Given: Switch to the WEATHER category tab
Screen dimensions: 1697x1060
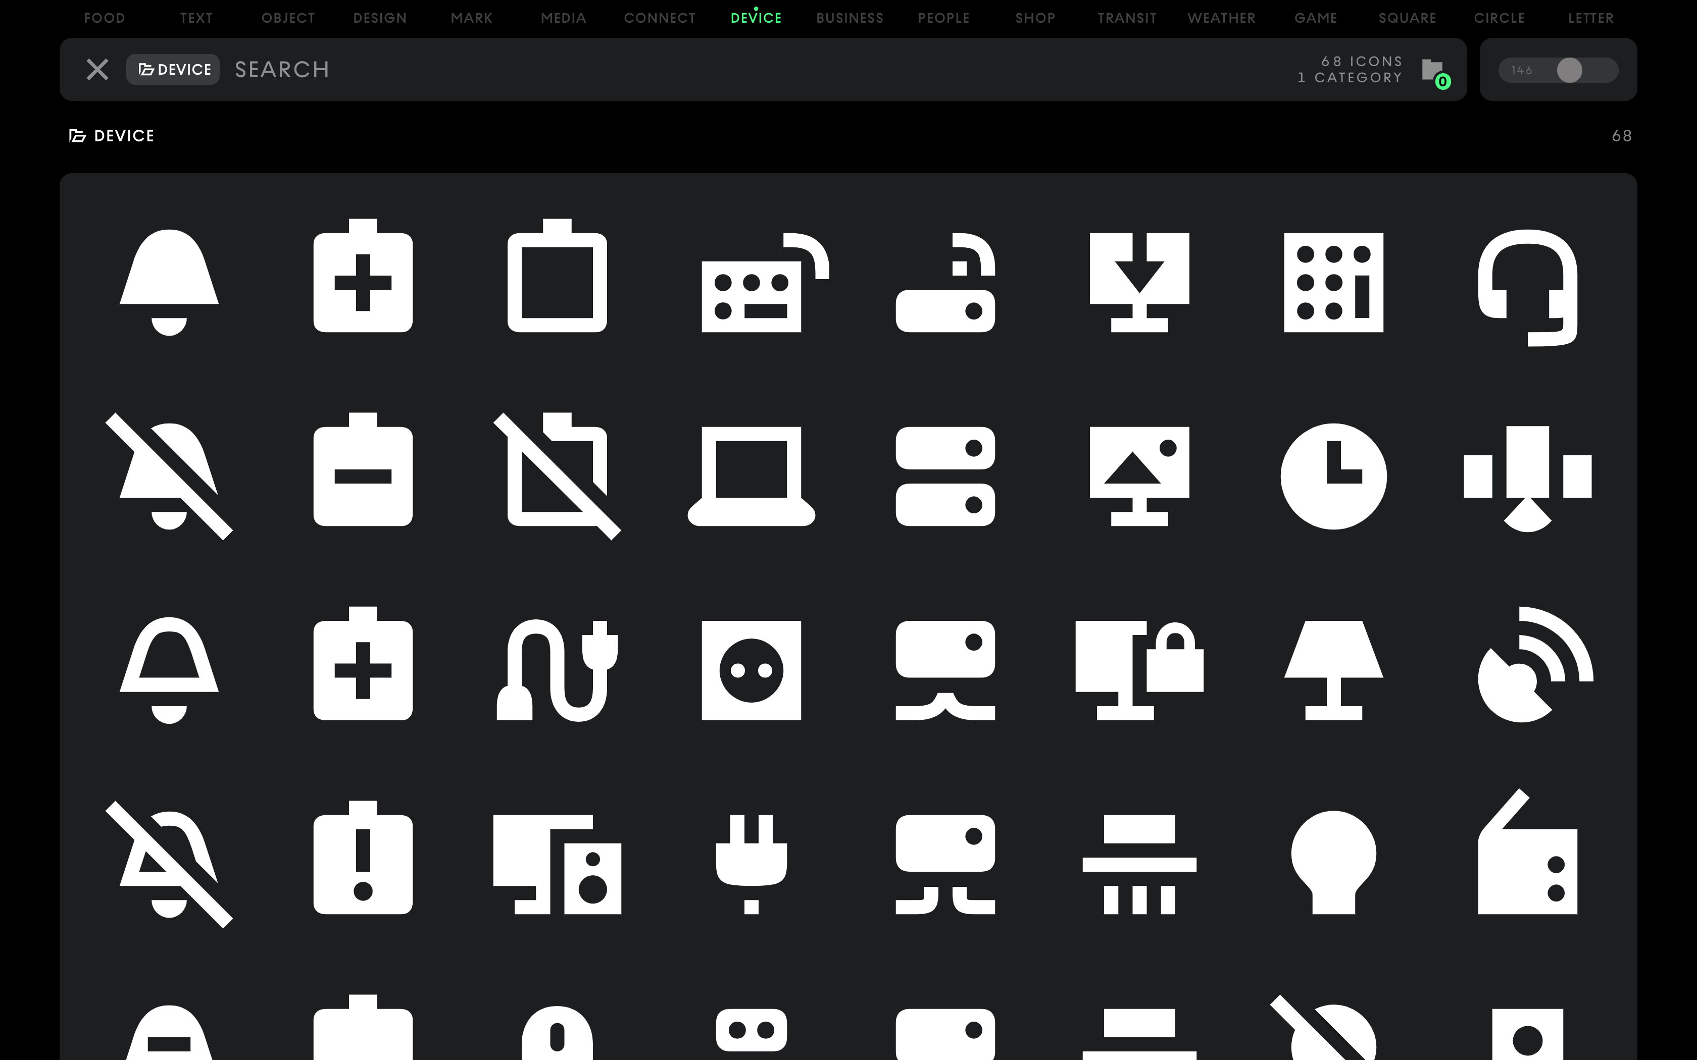Looking at the screenshot, I should point(1221,18).
